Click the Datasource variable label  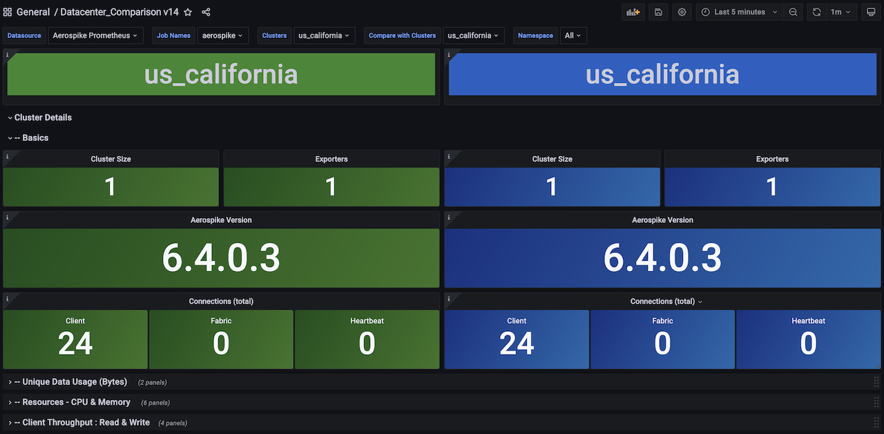tap(25, 35)
